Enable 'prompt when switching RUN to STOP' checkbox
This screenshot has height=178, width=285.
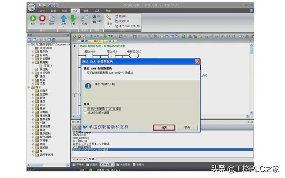pos(85,109)
